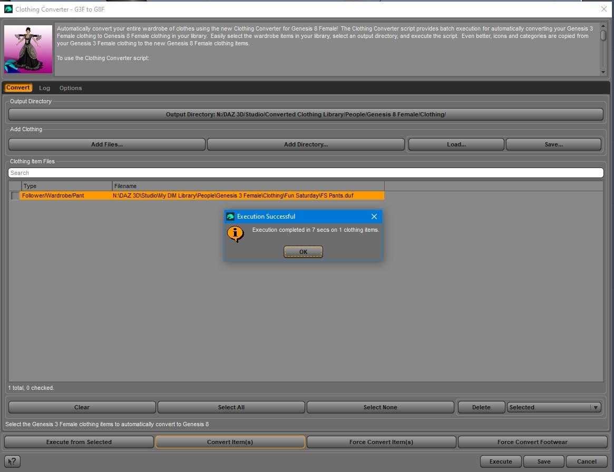The width and height of the screenshot is (614, 472).
Task: Click the Clear button
Action: tap(82, 407)
